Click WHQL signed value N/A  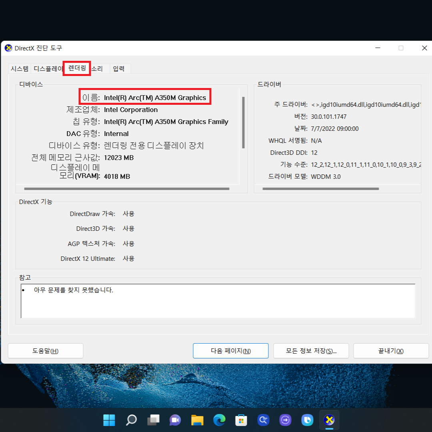pyautogui.click(x=316, y=141)
